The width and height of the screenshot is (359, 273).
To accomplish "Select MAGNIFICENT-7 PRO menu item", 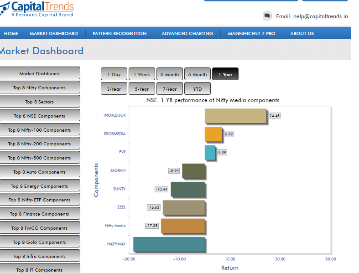I will pos(251,33).
